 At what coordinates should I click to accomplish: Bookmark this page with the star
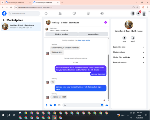pyautogui.click(x=137, y=7)
